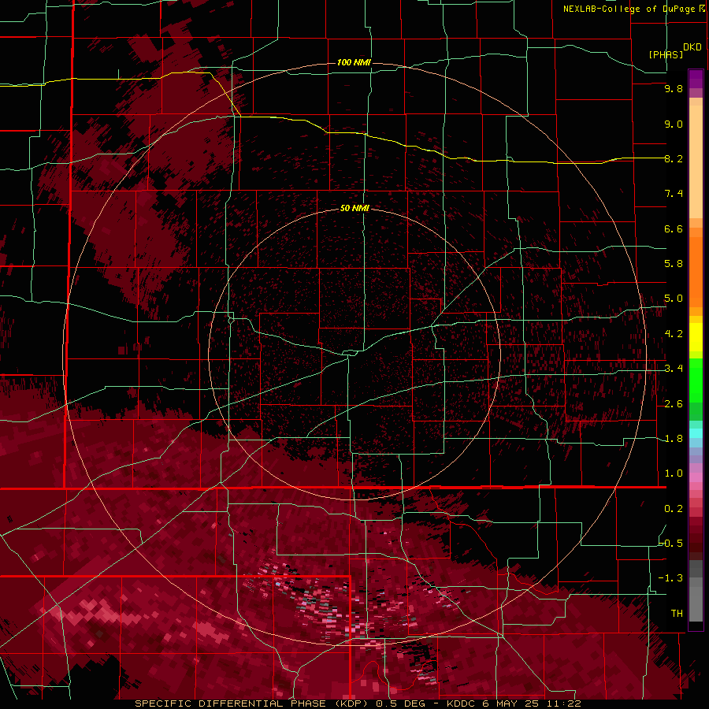Click the 6.6 scale value
The width and height of the screenshot is (709, 709).
coord(674,228)
